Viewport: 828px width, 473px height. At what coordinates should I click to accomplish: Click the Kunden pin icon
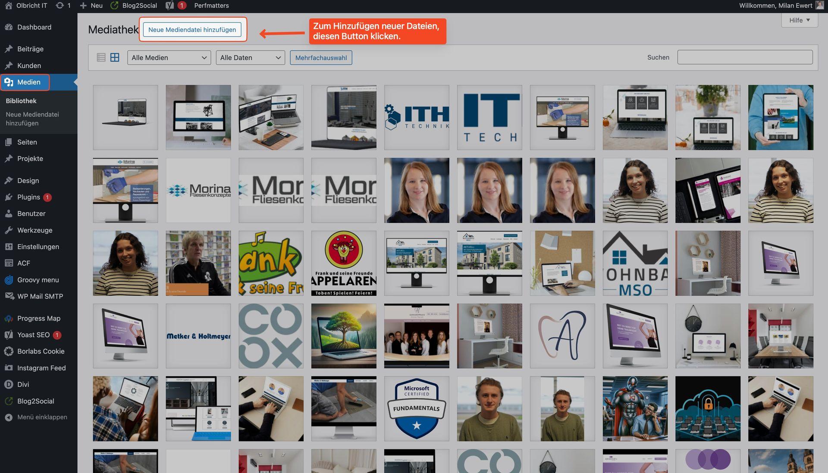click(9, 66)
